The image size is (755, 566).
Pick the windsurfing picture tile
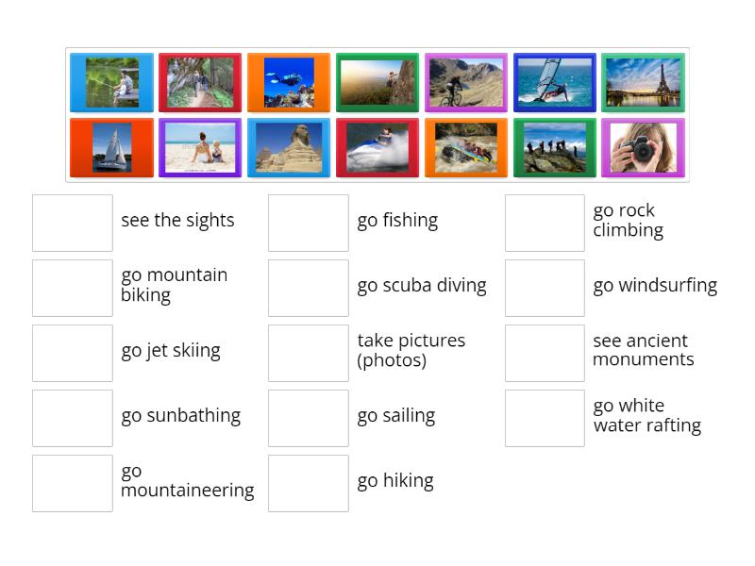click(x=554, y=83)
